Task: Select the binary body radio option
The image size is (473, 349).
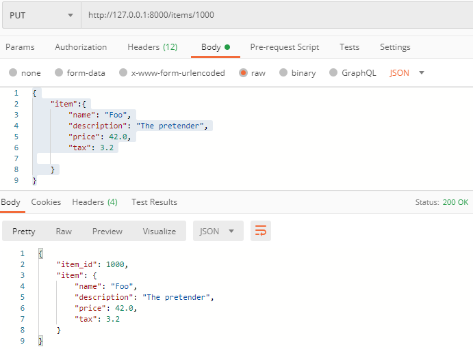Action: tap(283, 73)
